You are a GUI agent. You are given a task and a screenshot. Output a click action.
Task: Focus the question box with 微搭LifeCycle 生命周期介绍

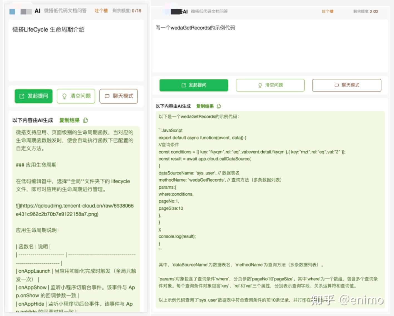pos(76,50)
